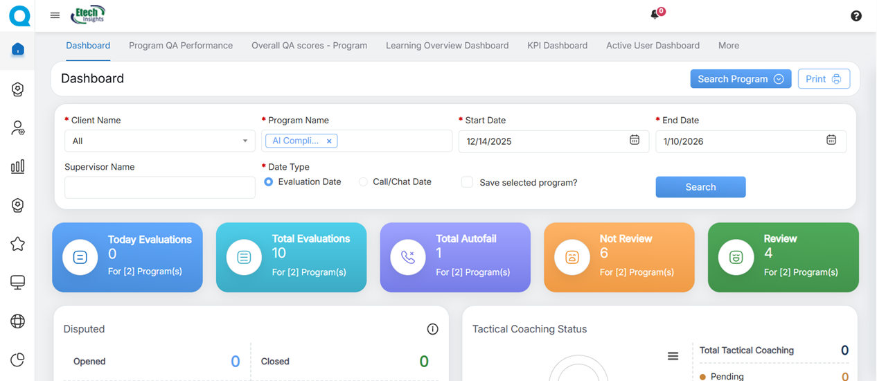Screen dimensions: 877x381
Task: Open the Start Date calendar picker
Action: coord(634,141)
